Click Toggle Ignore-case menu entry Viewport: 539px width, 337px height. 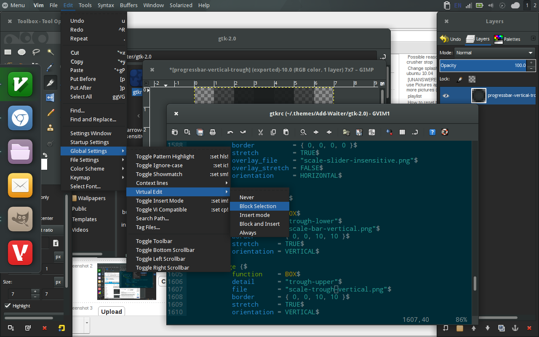click(x=179, y=165)
